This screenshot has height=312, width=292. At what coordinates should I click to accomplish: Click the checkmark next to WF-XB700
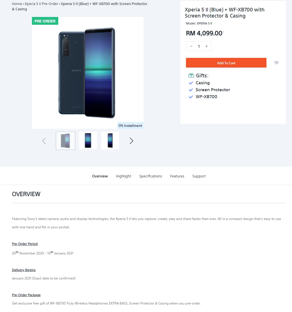click(x=191, y=97)
